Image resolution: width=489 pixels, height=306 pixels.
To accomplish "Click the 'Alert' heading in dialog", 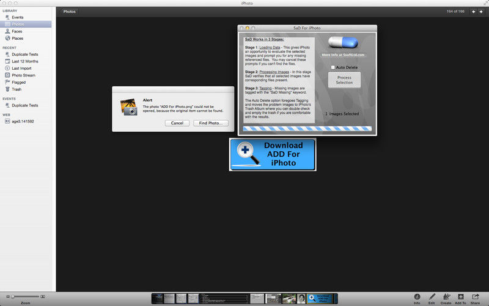I will click(x=147, y=100).
